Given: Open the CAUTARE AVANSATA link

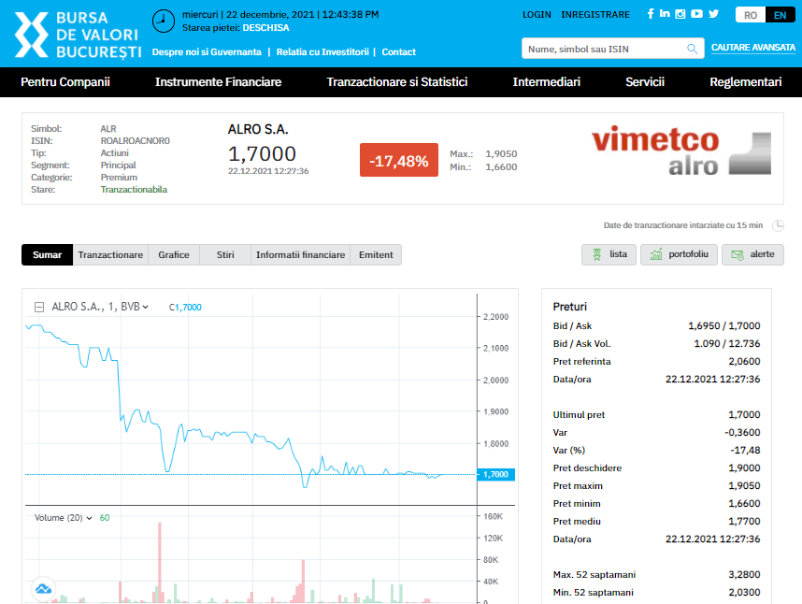Looking at the screenshot, I should point(753,48).
